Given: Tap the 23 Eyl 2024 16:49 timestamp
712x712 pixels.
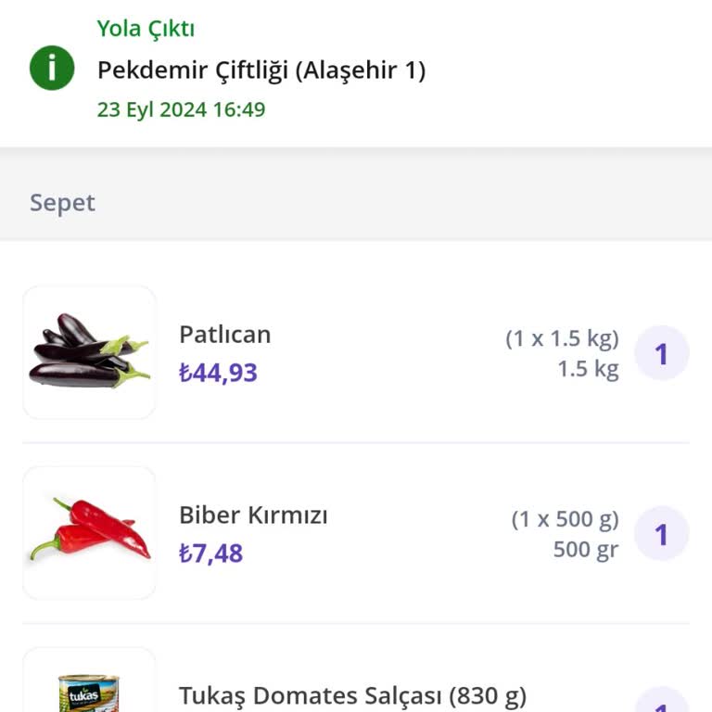Looking at the screenshot, I should 181,110.
